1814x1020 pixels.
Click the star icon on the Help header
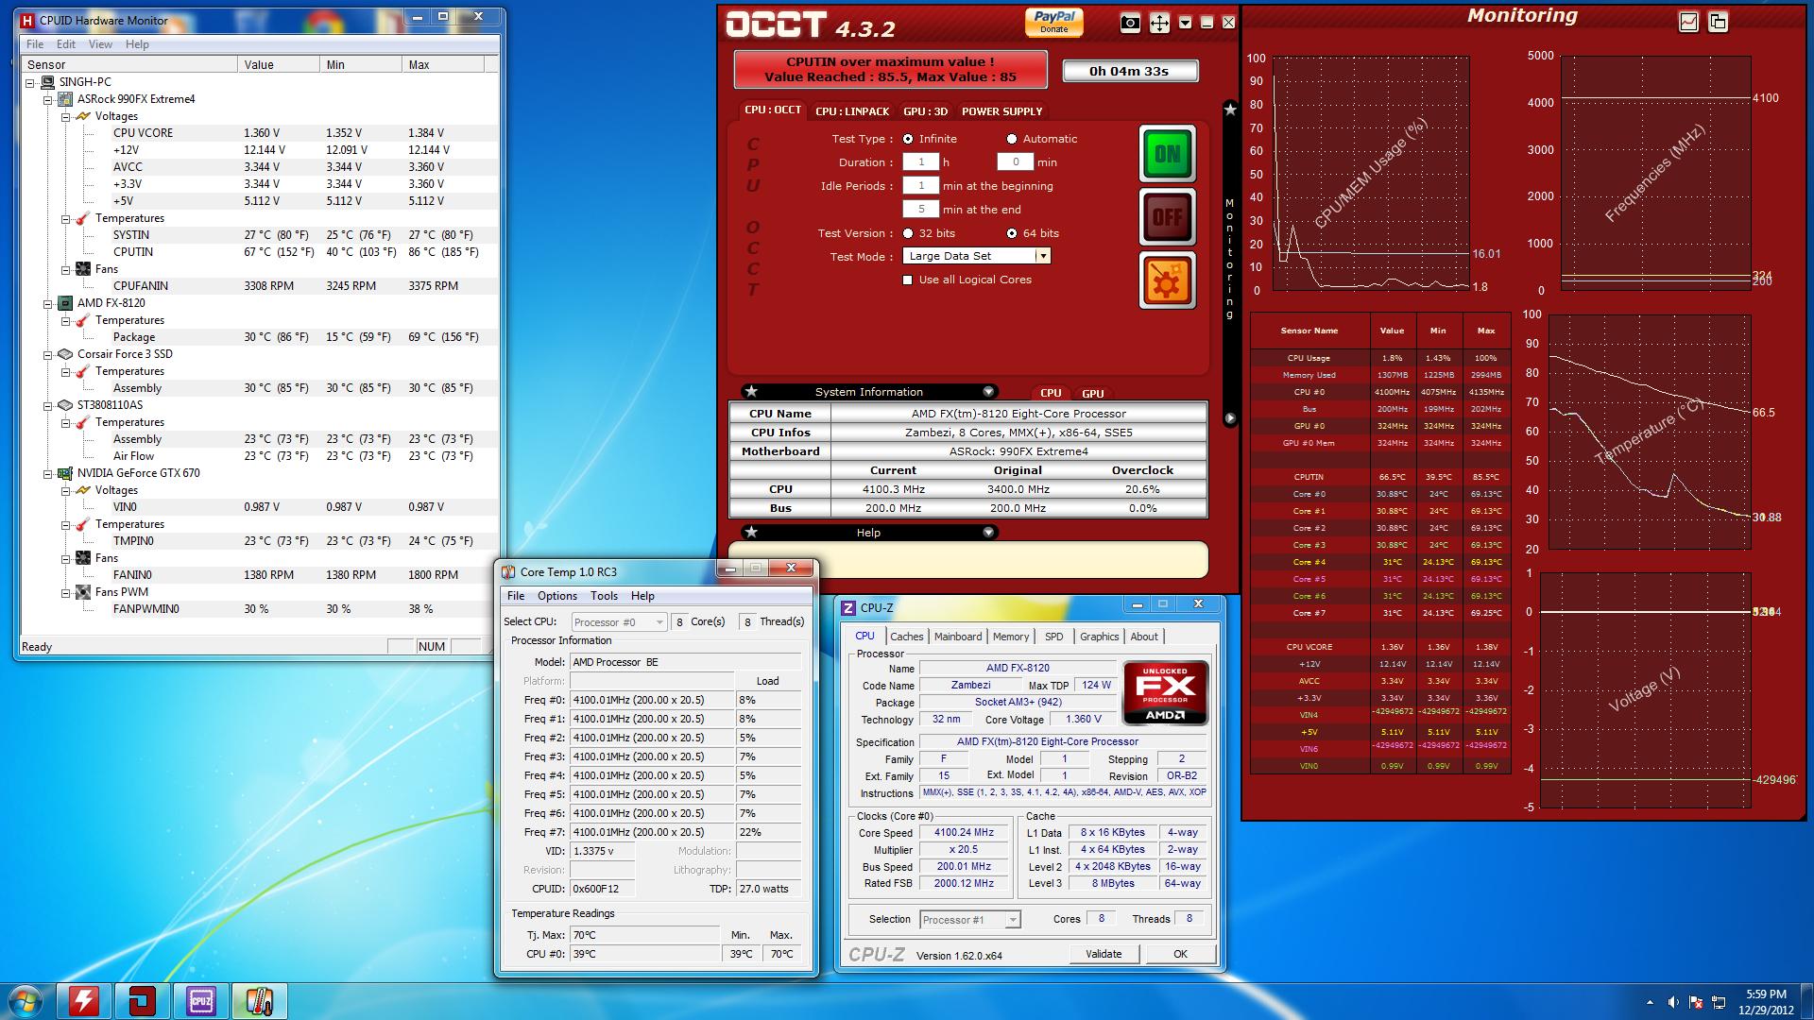coord(751,532)
